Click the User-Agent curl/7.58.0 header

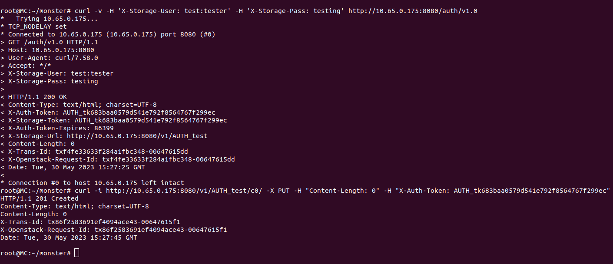click(53, 58)
